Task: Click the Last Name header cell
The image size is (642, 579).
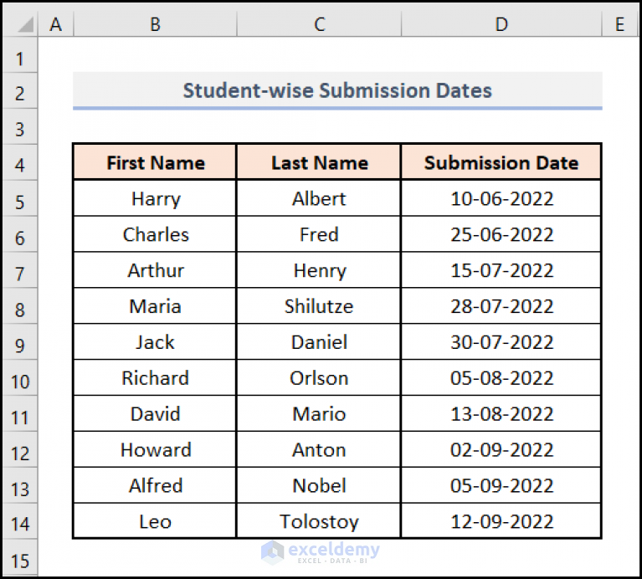Action: coord(319,162)
